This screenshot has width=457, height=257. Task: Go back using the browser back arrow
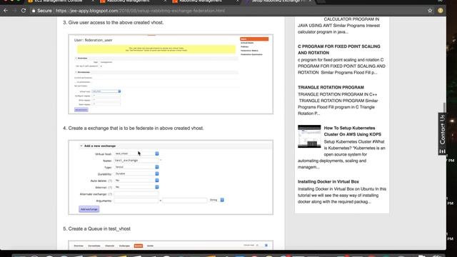pos(6,11)
